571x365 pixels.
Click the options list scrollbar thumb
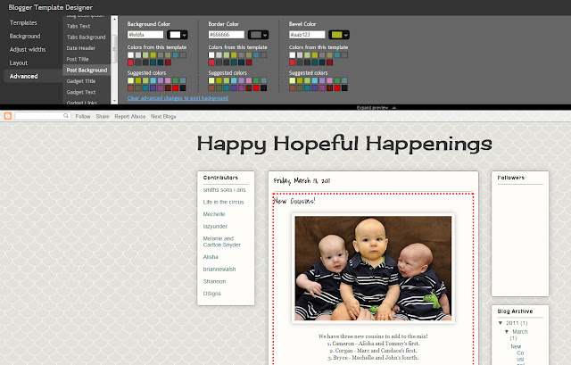tap(114, 48)
